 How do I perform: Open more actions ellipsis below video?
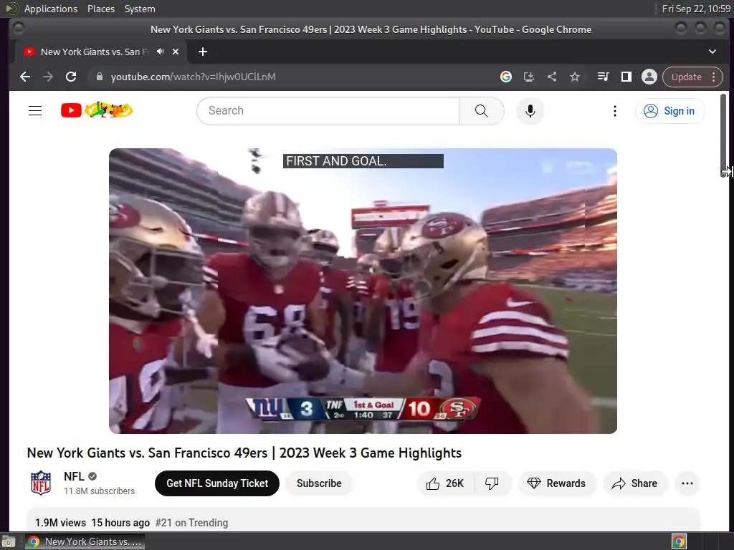[x=687, y=483]
